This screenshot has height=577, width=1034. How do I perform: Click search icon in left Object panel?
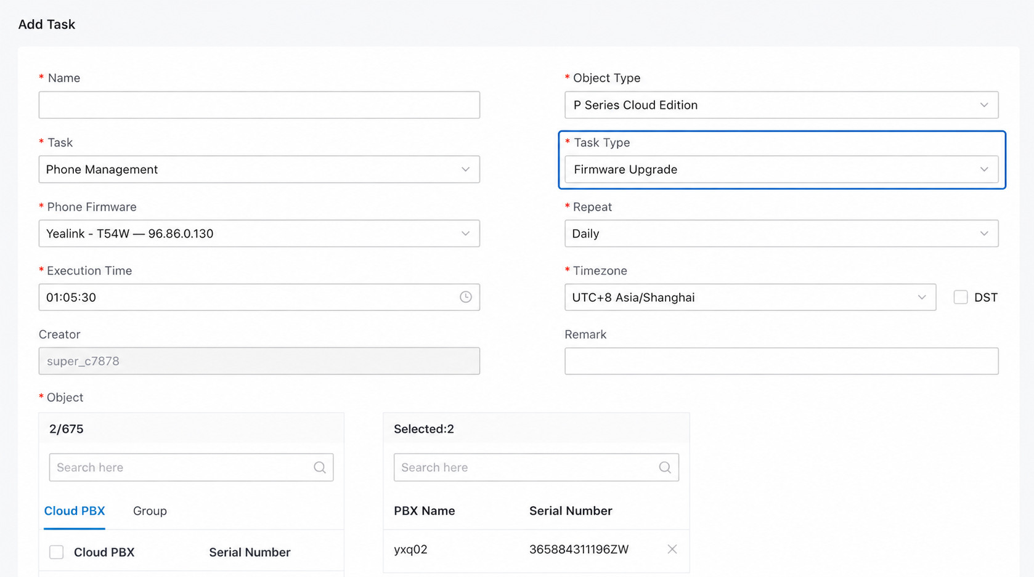(319, 467)
